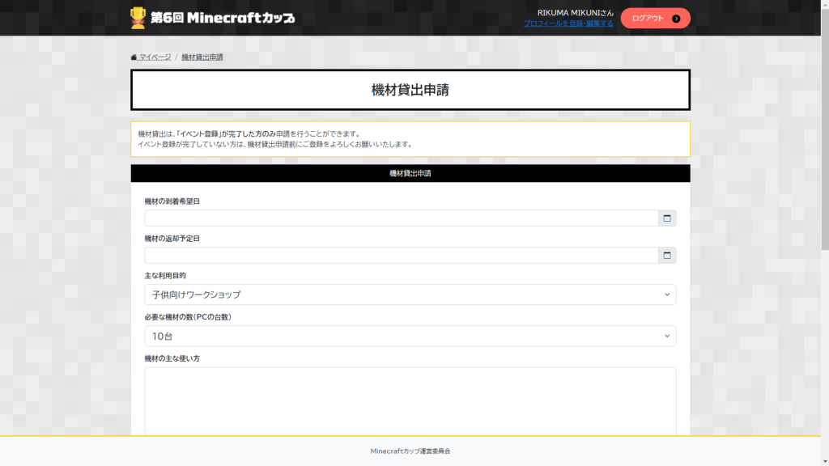This screenshot has width=829, height=466.
Task: Click the arrow icon inside the ログアウト button
Action: click(x=676, y=18)
